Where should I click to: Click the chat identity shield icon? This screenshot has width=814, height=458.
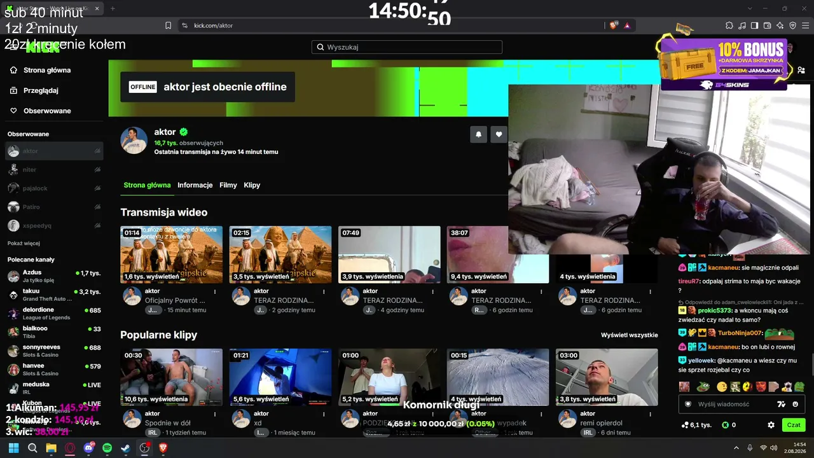coord(687,404)
